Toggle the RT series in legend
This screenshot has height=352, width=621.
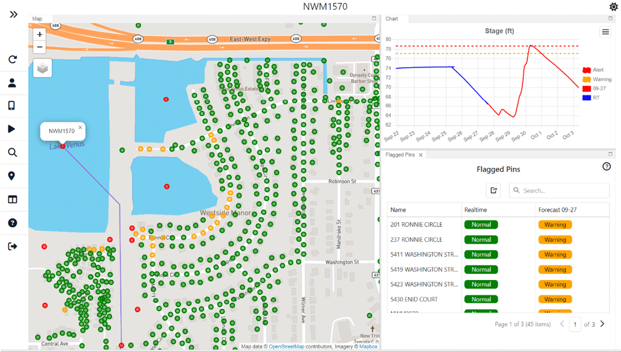591,98
